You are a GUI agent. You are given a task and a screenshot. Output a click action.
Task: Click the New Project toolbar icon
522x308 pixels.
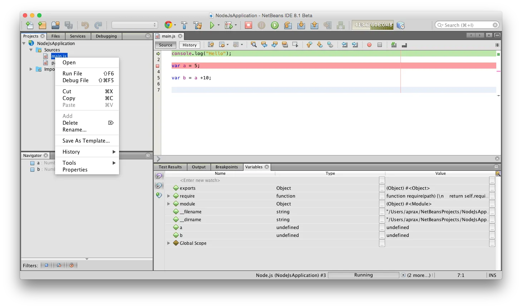tap(42, 25)
